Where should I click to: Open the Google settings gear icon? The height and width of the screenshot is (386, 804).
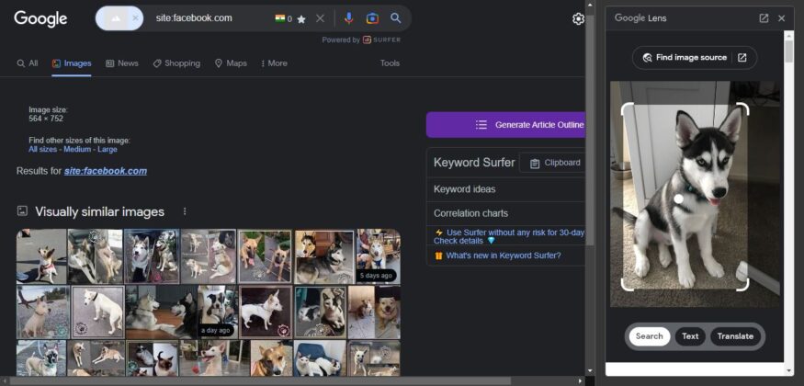578,18
